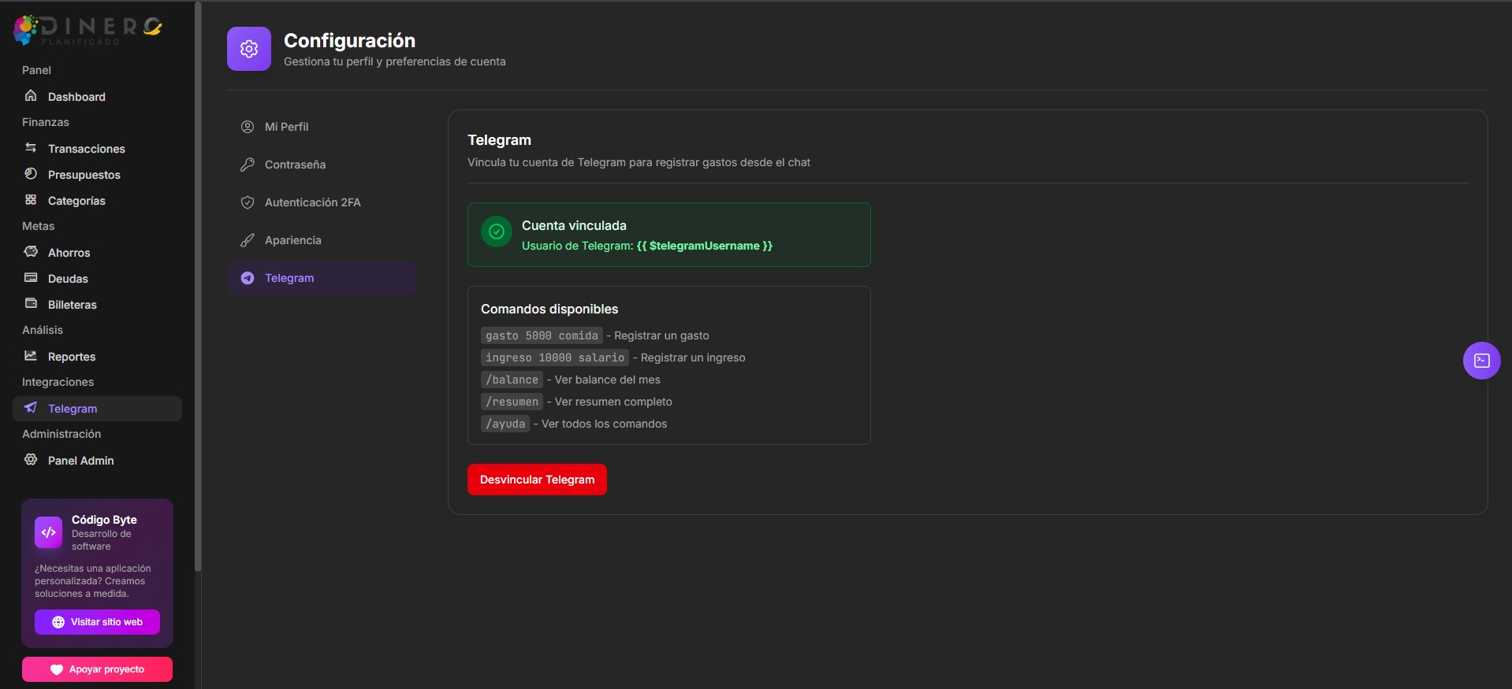Select the Categorías grid icon
This screenshot has width=1512, height=689.
(x=31, y=200)
